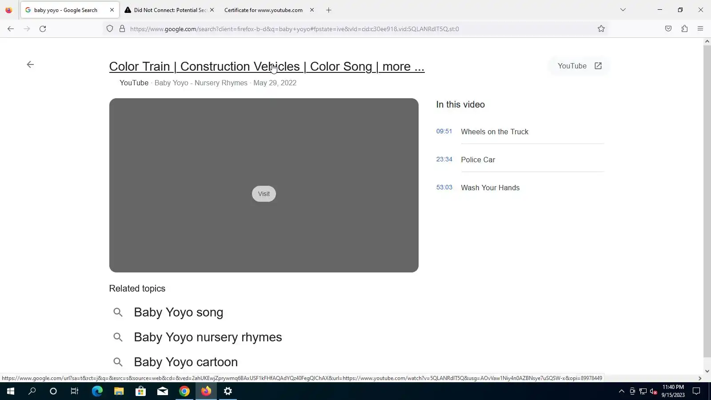Open the network icon in the tray
Screen dimensions: 711x400
[643, 391]
